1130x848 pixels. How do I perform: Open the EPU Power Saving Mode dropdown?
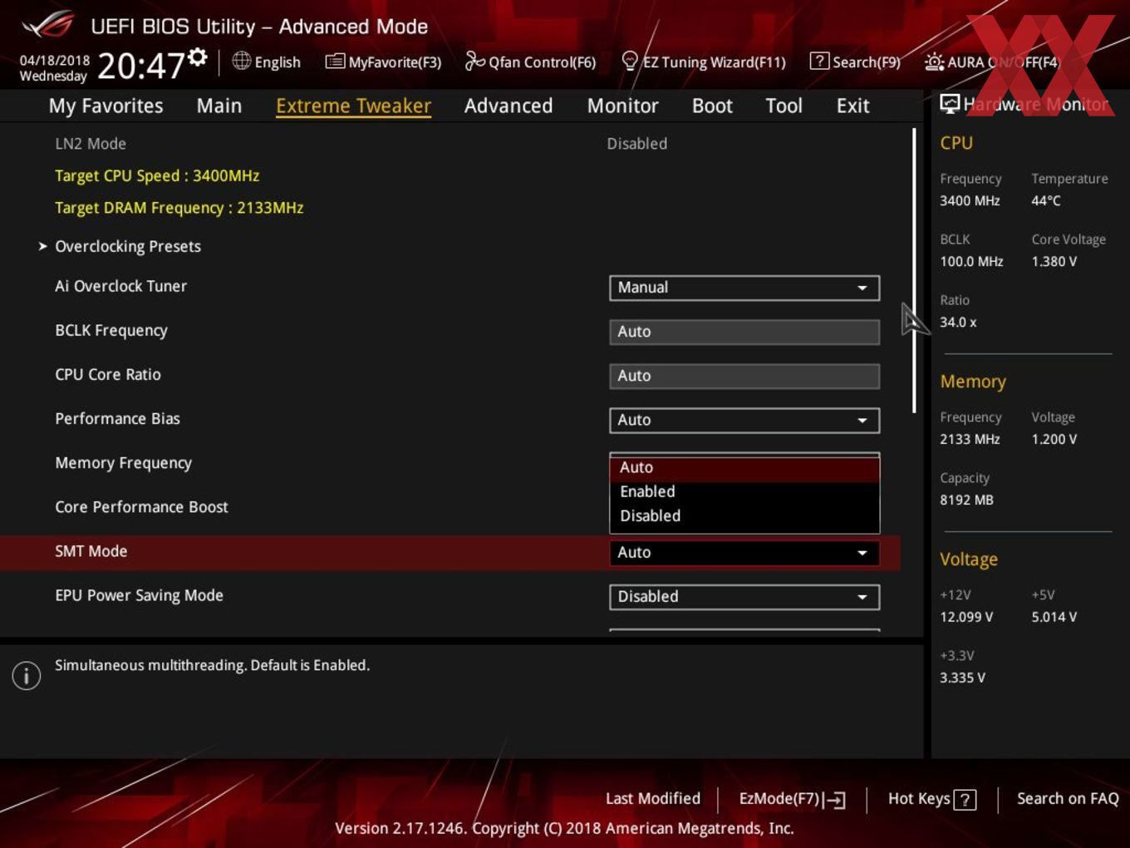pos(744,597)
